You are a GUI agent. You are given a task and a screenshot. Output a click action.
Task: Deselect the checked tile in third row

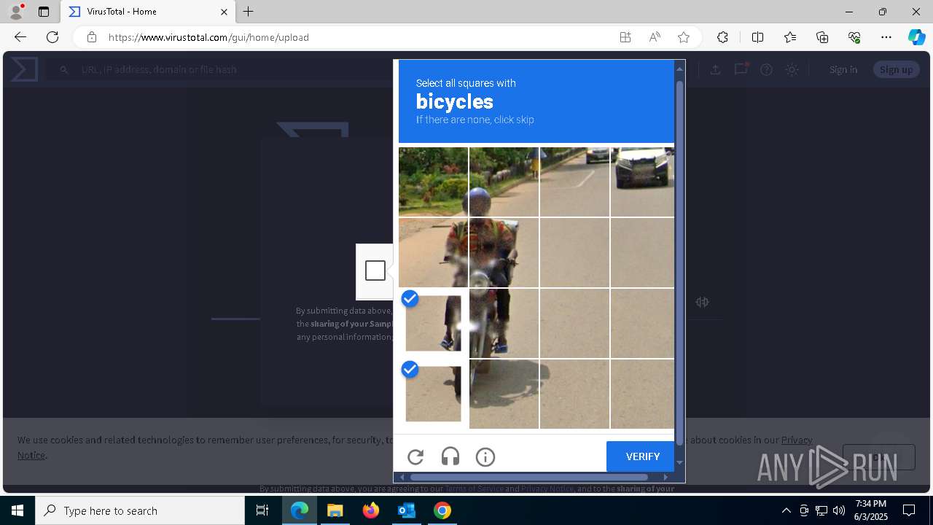coord(433,323)
